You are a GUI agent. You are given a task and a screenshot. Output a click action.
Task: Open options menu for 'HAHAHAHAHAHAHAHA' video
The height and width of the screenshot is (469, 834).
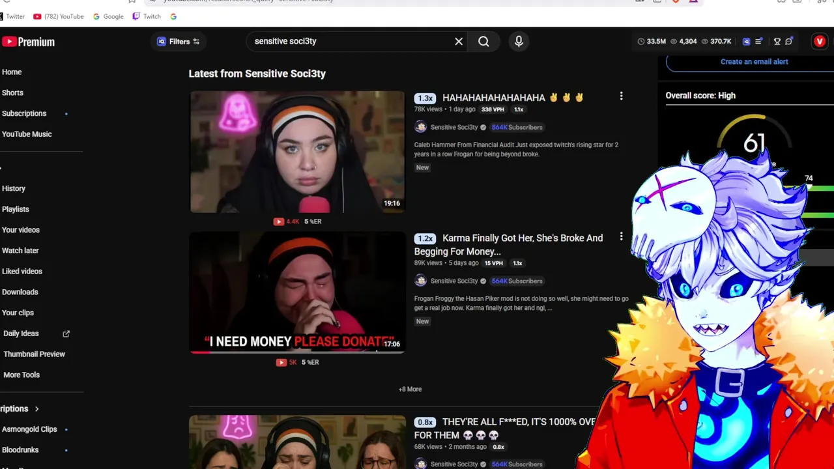tap(621, 96)
